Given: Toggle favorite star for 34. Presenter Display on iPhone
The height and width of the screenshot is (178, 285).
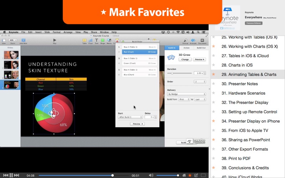Looking at the screenshot, I should (214, 121).
